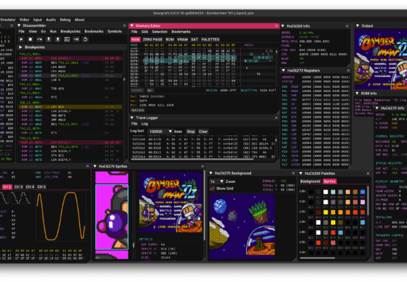Switch Memory Editor to PALETTES tab
This screenshot has height=282, width=407.
[210, 39]
